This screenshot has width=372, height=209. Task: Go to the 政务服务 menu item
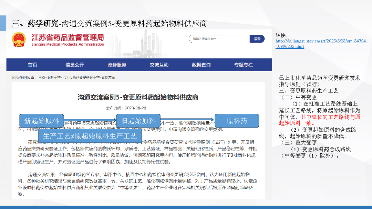(117, 65)
